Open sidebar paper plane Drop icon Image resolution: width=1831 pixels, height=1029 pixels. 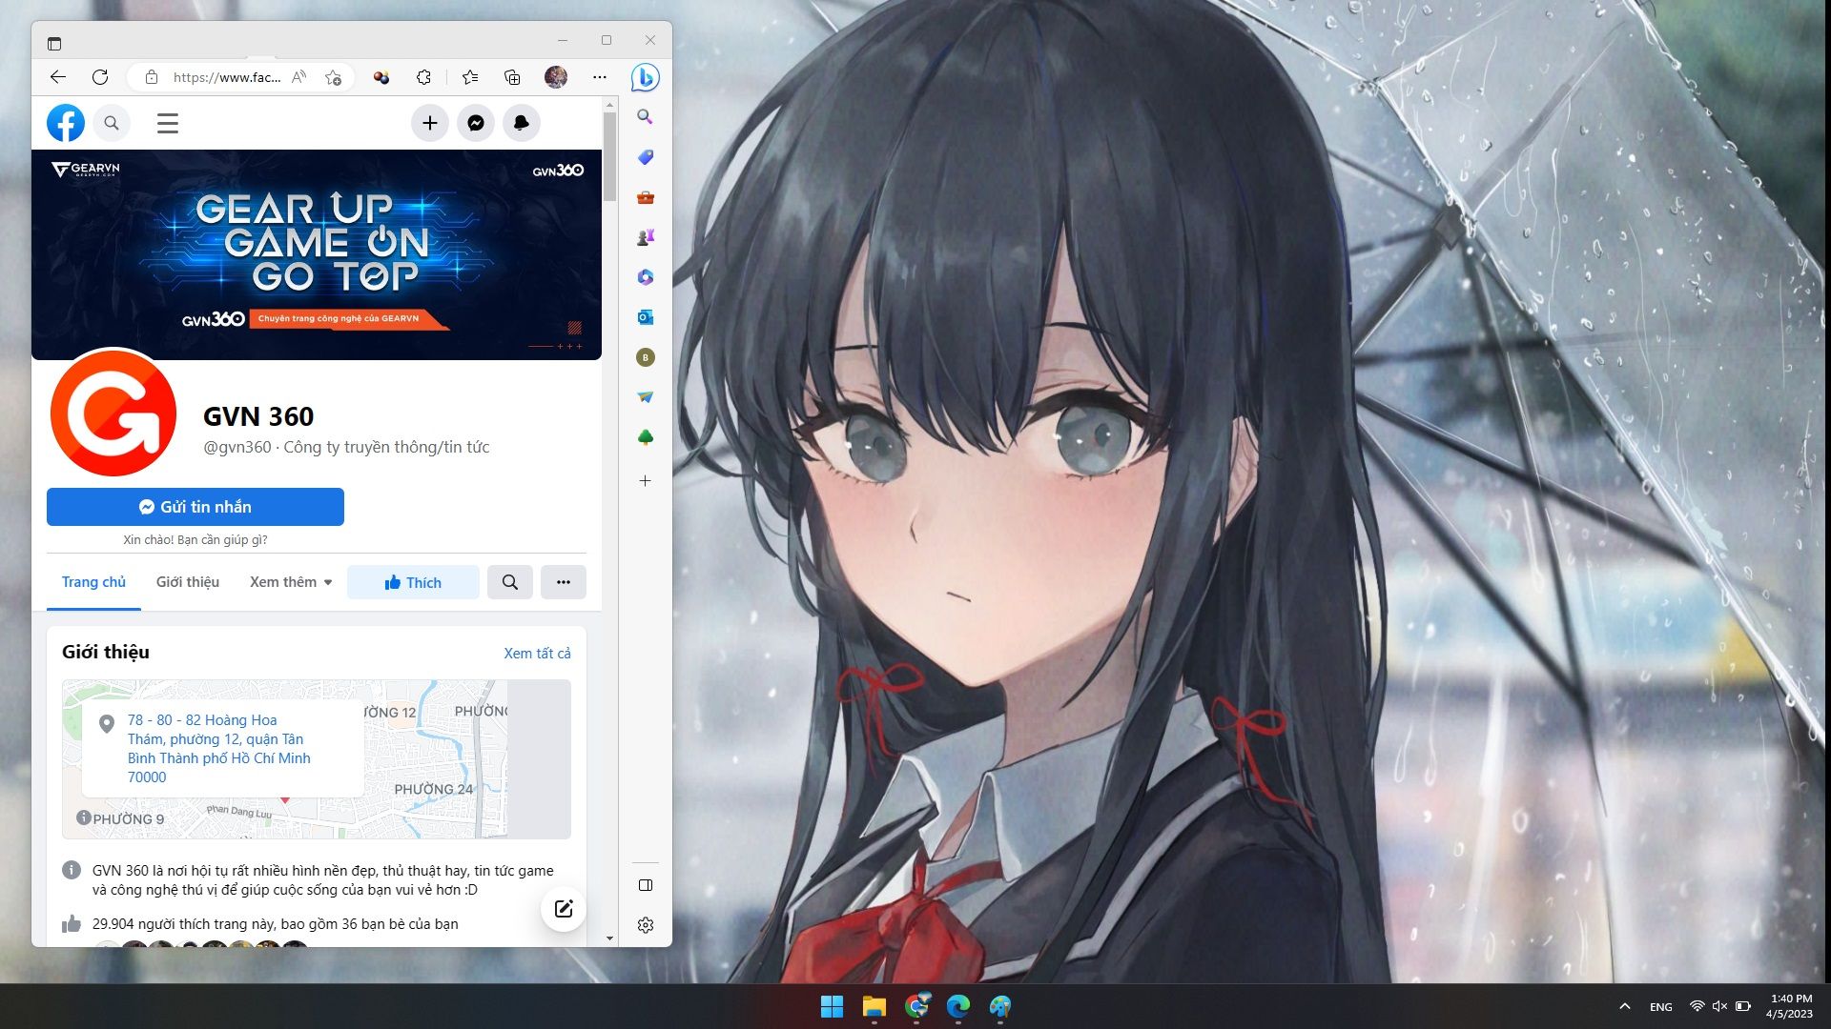click(646, 397)
